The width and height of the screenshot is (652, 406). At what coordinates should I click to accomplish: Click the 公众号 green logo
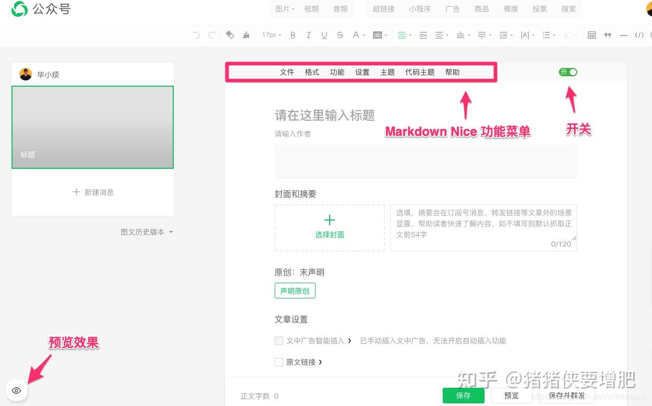(x=19, y=9)
